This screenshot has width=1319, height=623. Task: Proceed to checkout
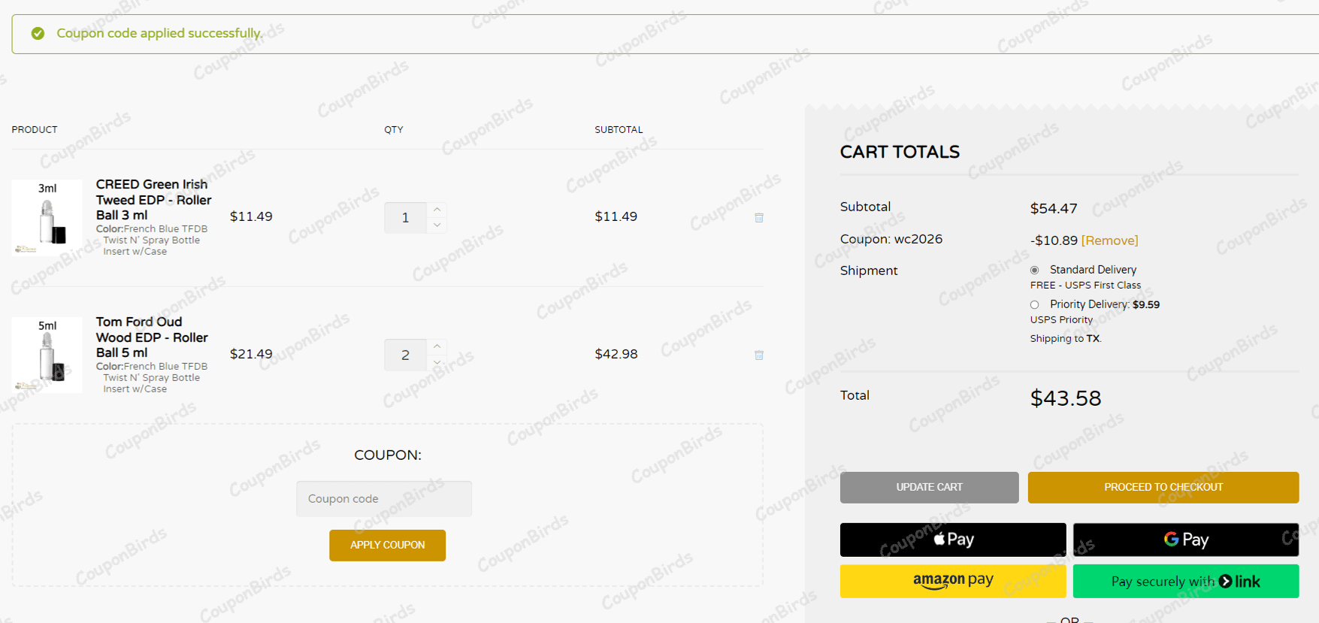click(x=1163, y=488)
